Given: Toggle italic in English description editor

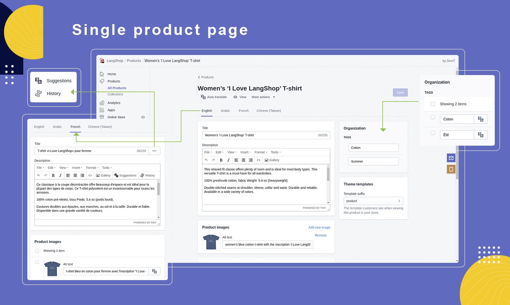Looking at the screenshot, I should click(228, 160).
